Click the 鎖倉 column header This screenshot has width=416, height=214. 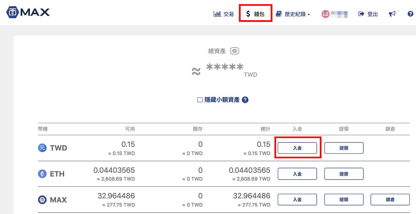point(390,129)
